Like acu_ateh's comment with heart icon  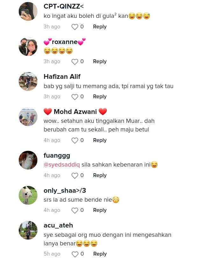click(75, 254)
